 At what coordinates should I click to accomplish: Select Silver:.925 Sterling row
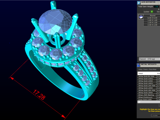coord(149,95)
